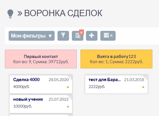Click the Мои фильтры dropdown arrow

(x=50, y=36)
